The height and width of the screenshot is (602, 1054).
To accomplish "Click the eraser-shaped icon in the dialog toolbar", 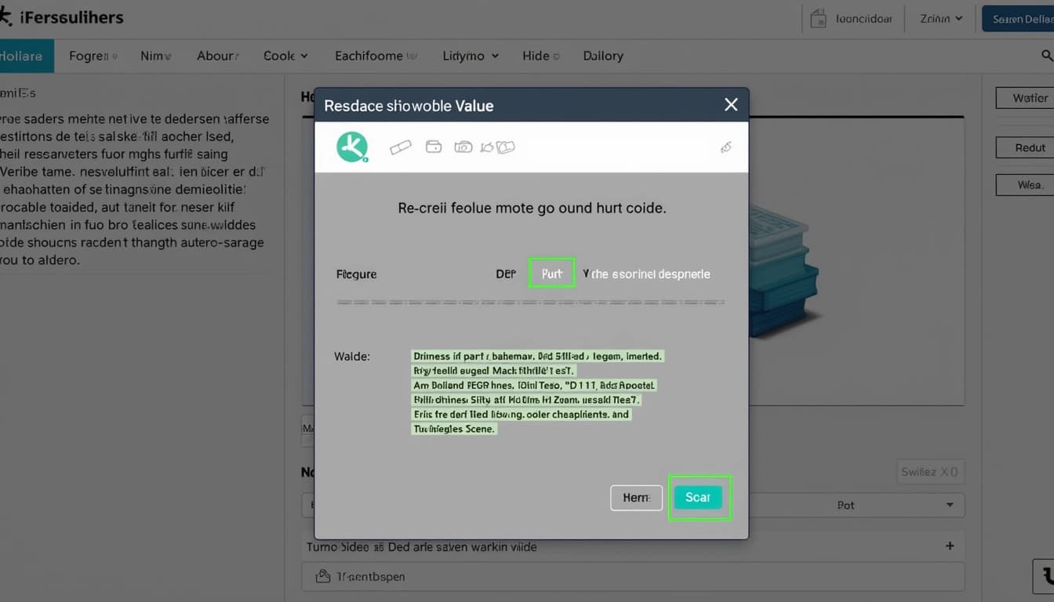I will pyautogui.click(x=401, y=147).
